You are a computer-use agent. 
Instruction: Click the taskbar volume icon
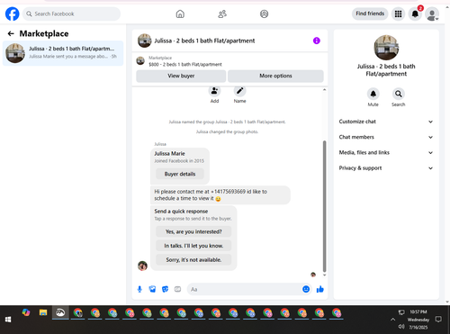point(401,327)
